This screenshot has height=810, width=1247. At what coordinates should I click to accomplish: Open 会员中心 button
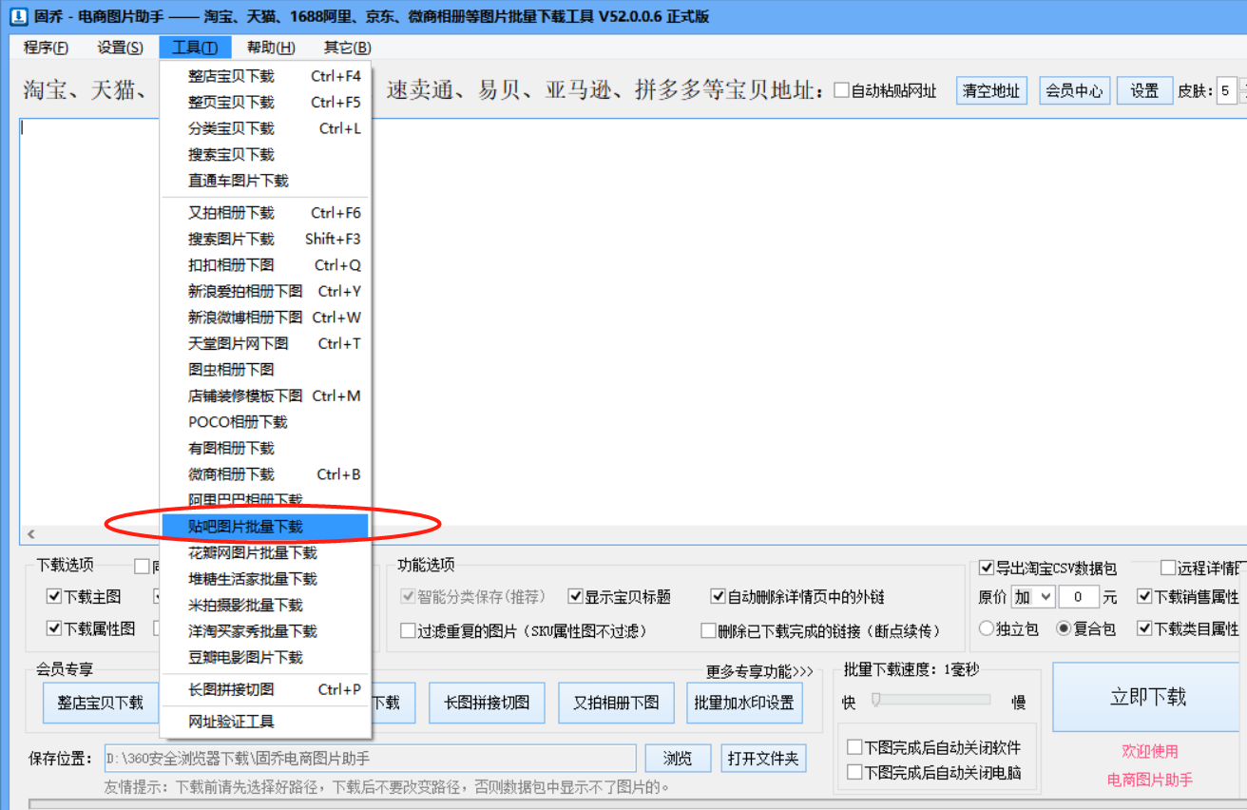pyautogui.click(x=1074, y=90)
